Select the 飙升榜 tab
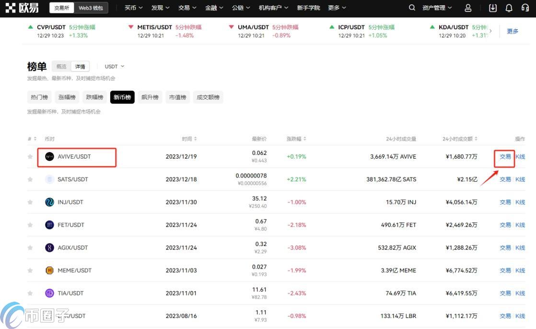This screenshot has width=536, height=329. [150, 97]
